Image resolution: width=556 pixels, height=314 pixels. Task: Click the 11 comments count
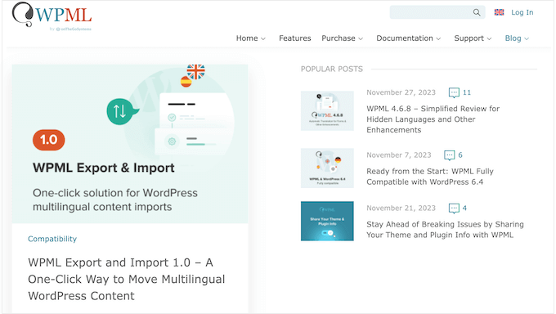[467, 92]
